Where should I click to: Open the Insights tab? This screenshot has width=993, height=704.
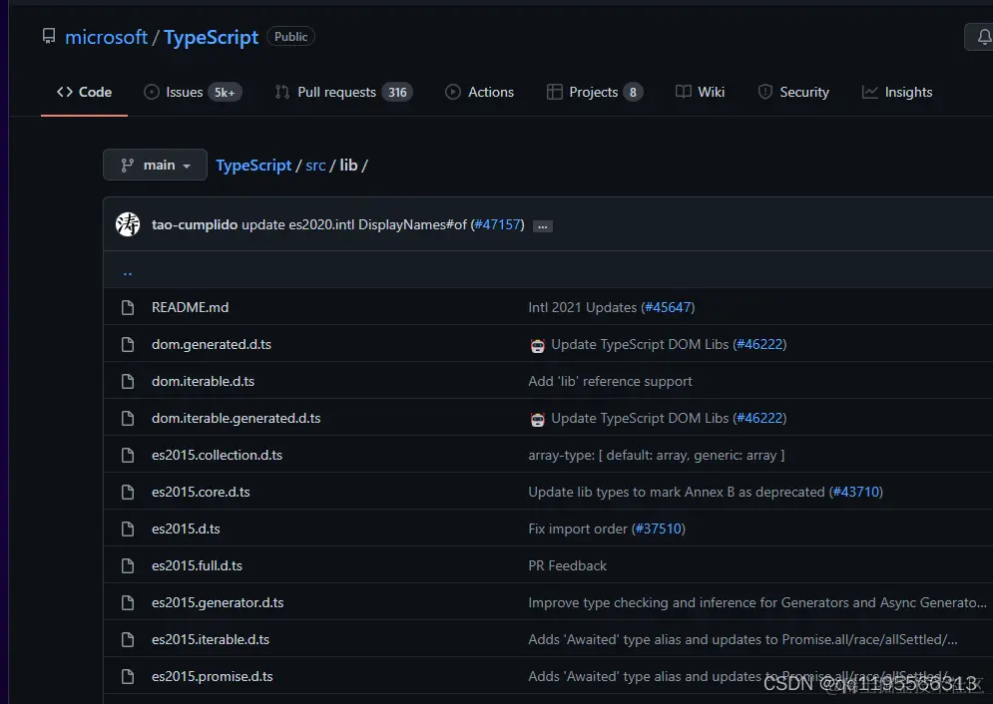pos(897,92)
